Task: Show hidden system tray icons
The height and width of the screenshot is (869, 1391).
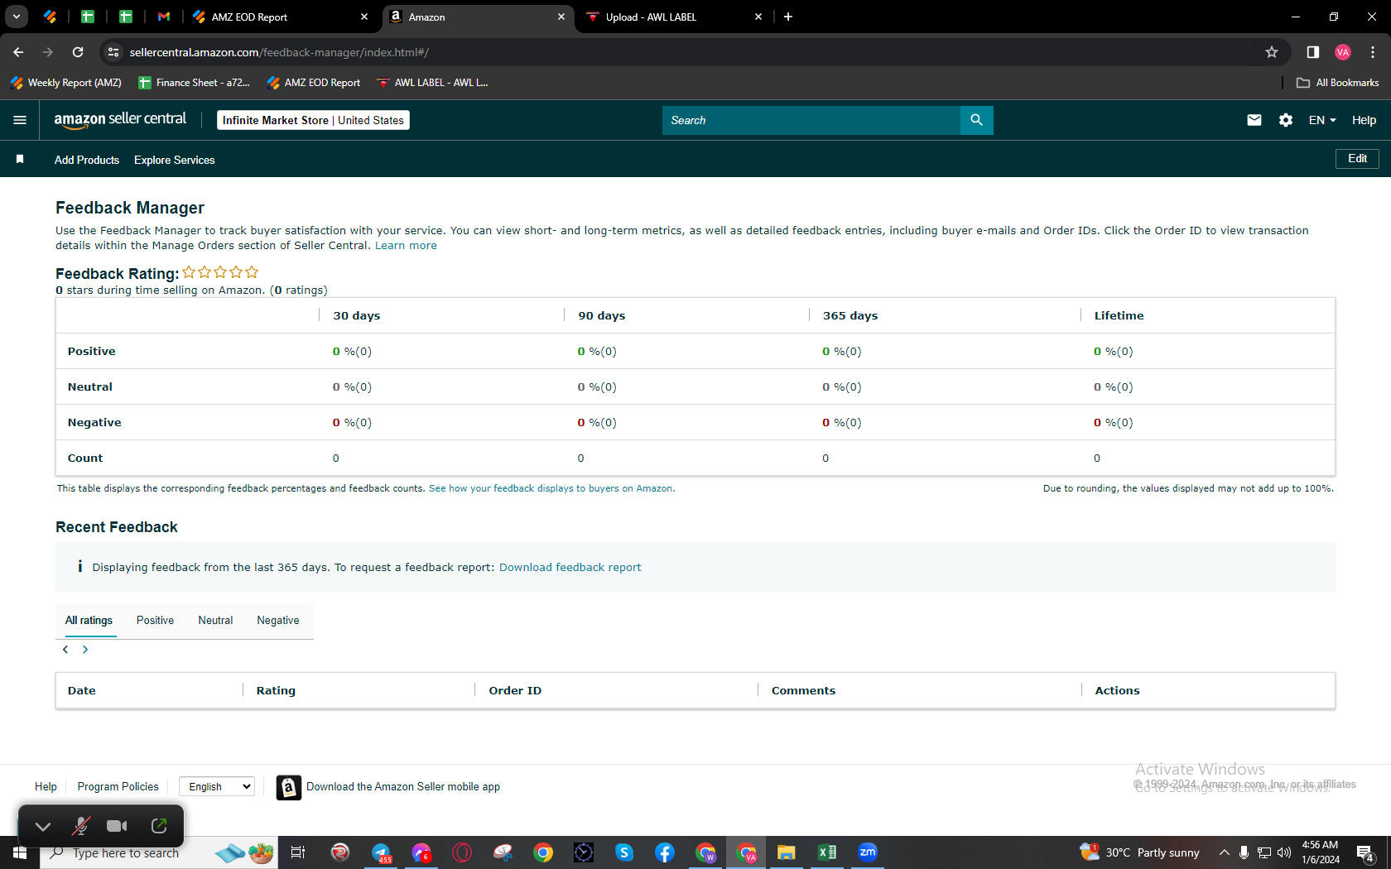Action: [x=1224, y=852]
